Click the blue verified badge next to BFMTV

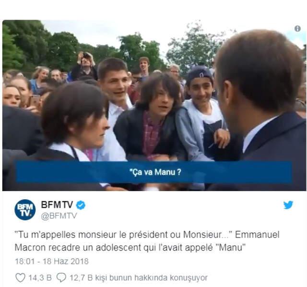click(81, 205)
